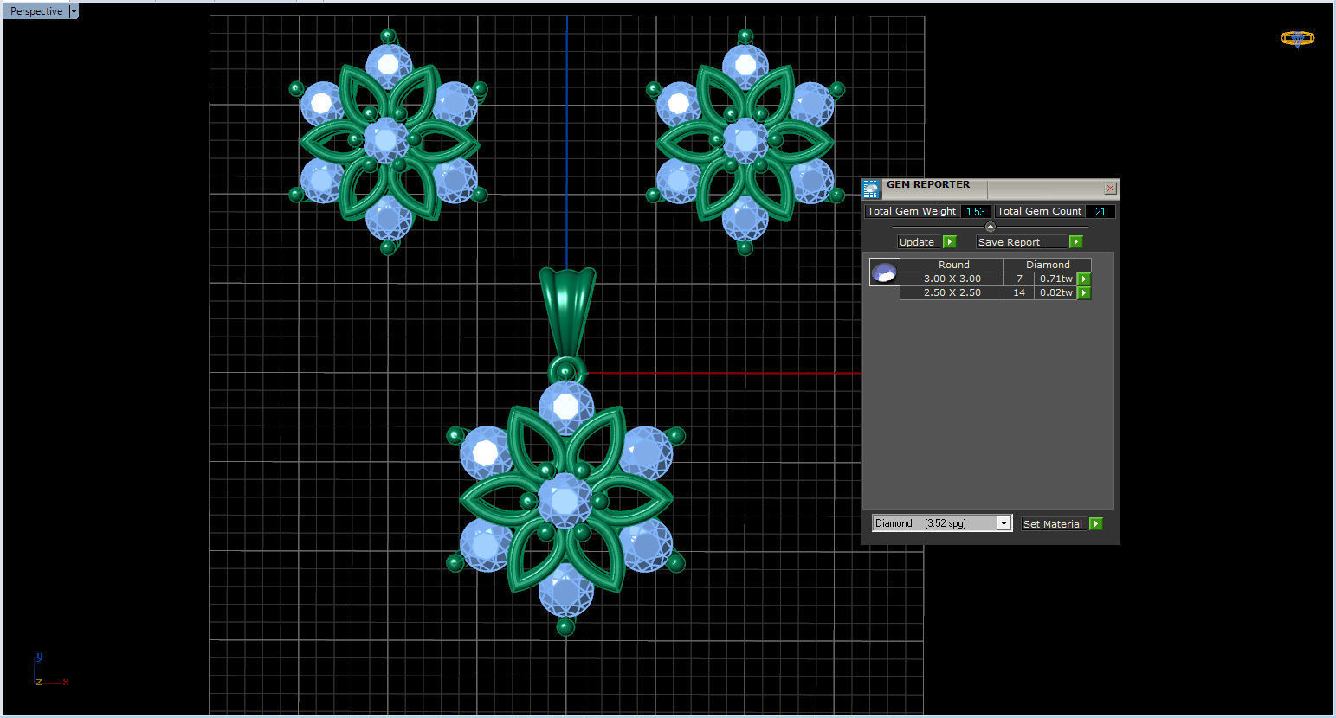Click the Round column header
Screen dimensions: 1336x718
(x=952, y=265)
